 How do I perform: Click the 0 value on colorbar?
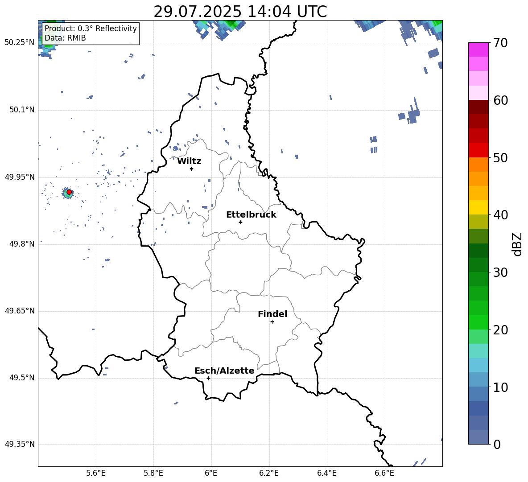[x=497, y=444]
